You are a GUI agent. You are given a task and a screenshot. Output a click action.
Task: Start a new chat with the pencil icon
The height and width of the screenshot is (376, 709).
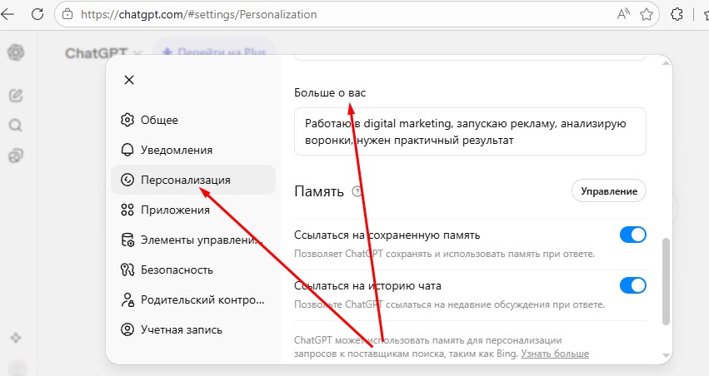tap(16, 95)
